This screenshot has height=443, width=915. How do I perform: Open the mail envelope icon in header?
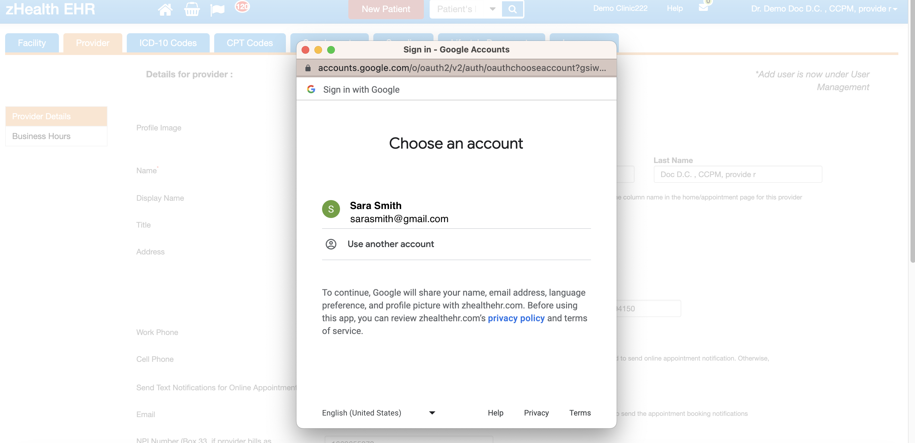(703, 8)
